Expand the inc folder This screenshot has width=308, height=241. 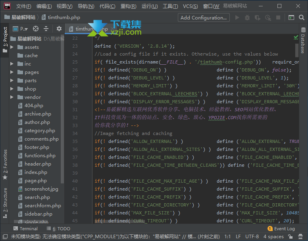click(12, 64)
